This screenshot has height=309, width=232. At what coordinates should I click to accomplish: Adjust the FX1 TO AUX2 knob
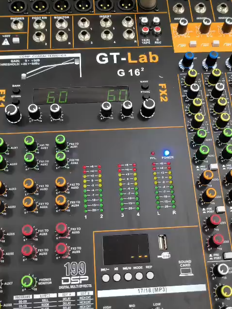point(31,160)
